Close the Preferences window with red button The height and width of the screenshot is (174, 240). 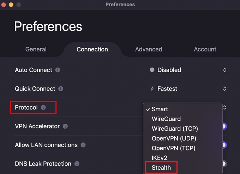4,5
